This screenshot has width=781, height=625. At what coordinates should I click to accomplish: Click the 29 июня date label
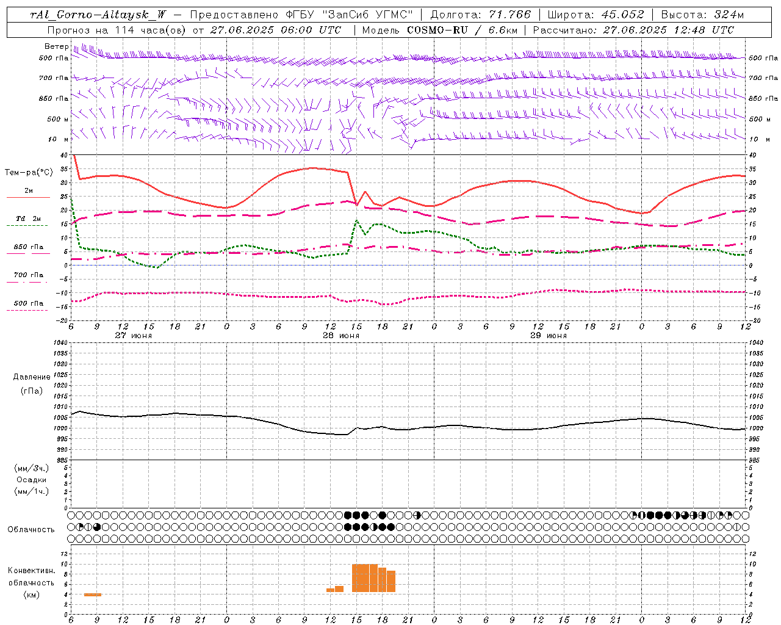[549, 336]
